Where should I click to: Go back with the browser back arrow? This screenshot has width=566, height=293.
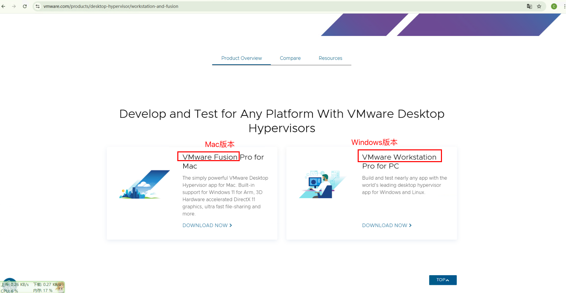[x=3, y=6]
